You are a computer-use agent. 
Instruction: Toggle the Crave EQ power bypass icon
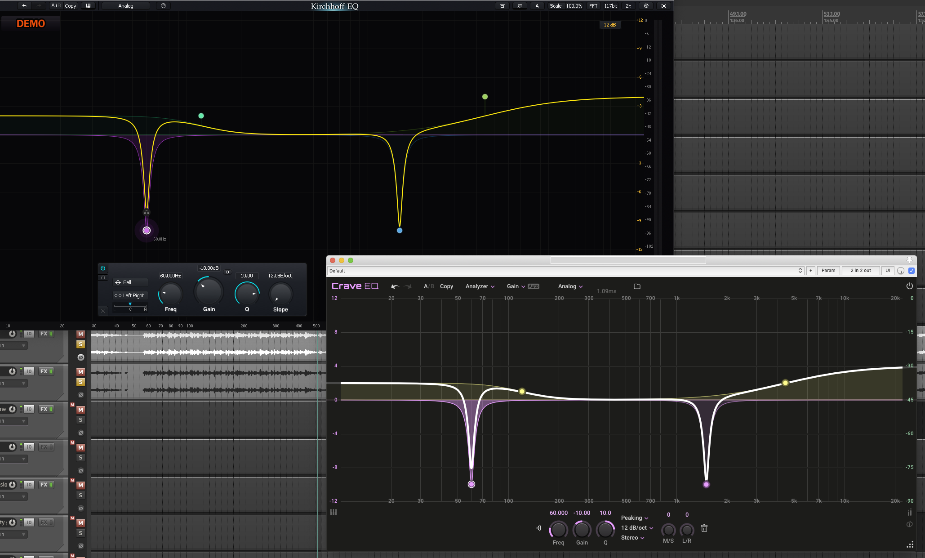point(910,286)
